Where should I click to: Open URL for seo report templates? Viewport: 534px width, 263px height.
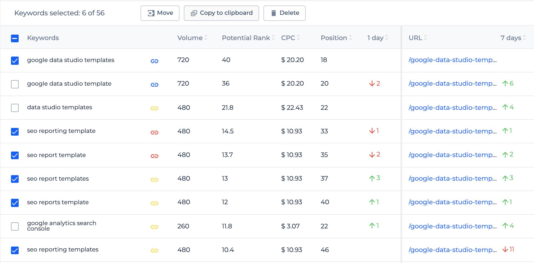(453, 178)
